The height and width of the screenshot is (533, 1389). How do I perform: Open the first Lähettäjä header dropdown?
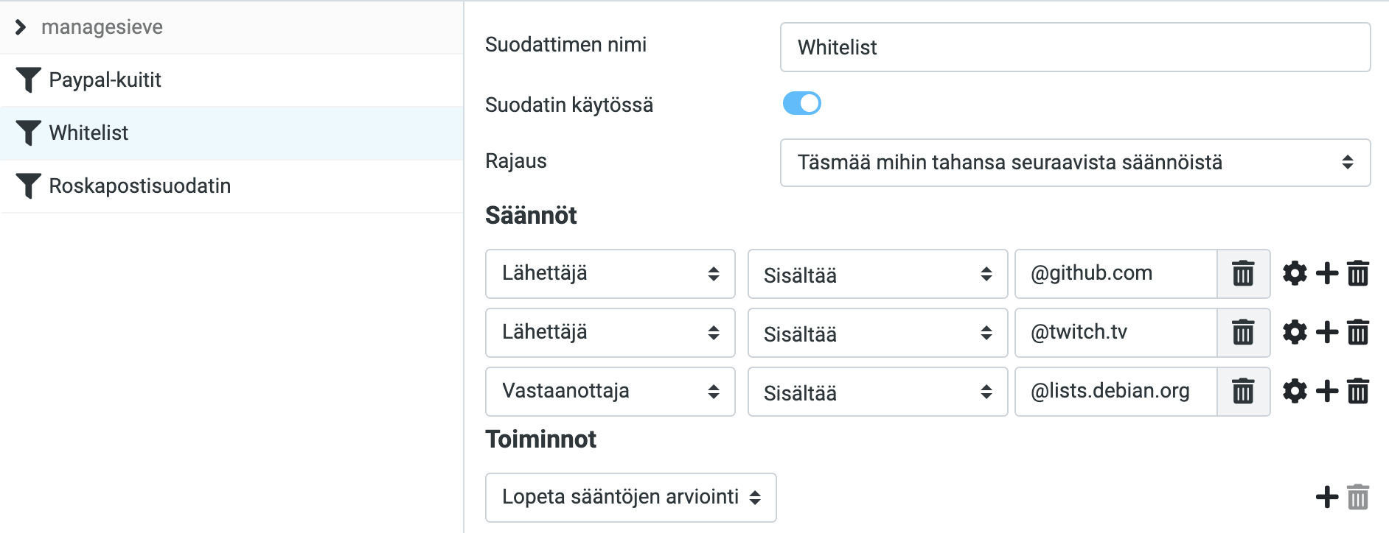pos(610,274)
